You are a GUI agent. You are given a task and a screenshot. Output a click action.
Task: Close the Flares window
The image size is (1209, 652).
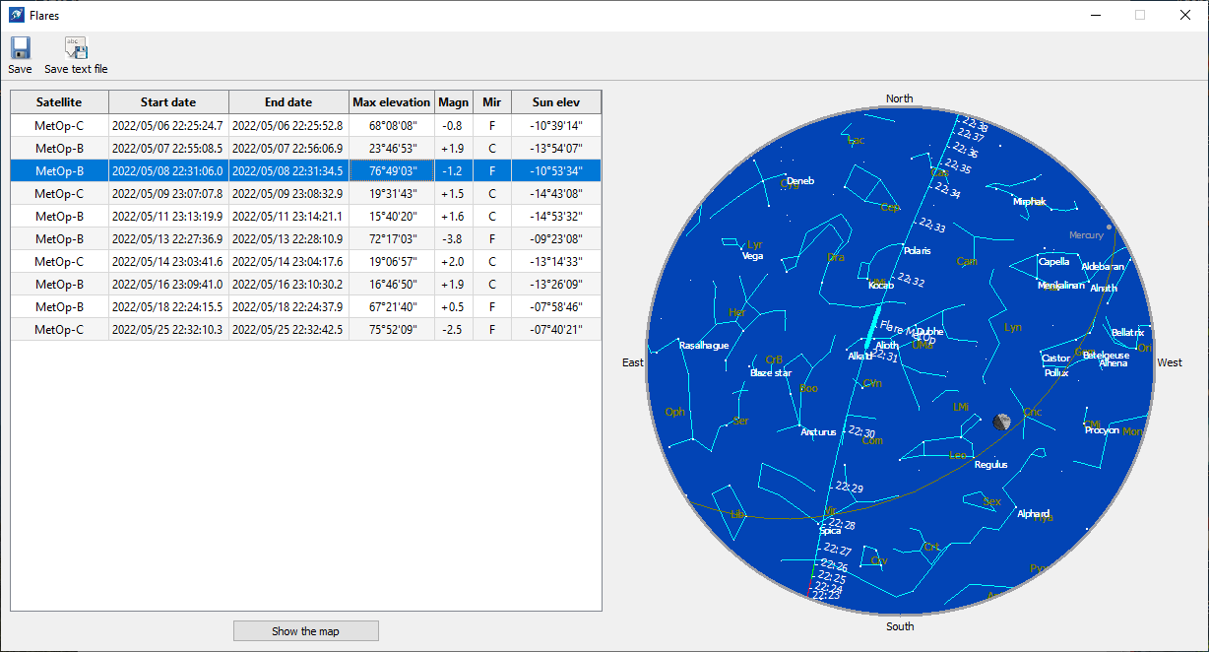pyautogui.click(x=1185, y=15)
